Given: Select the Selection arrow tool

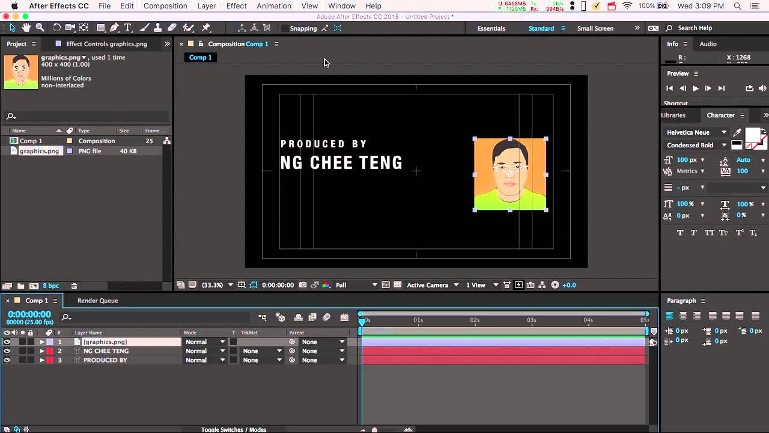Looking at the screenshot, I should click(13, 28).
